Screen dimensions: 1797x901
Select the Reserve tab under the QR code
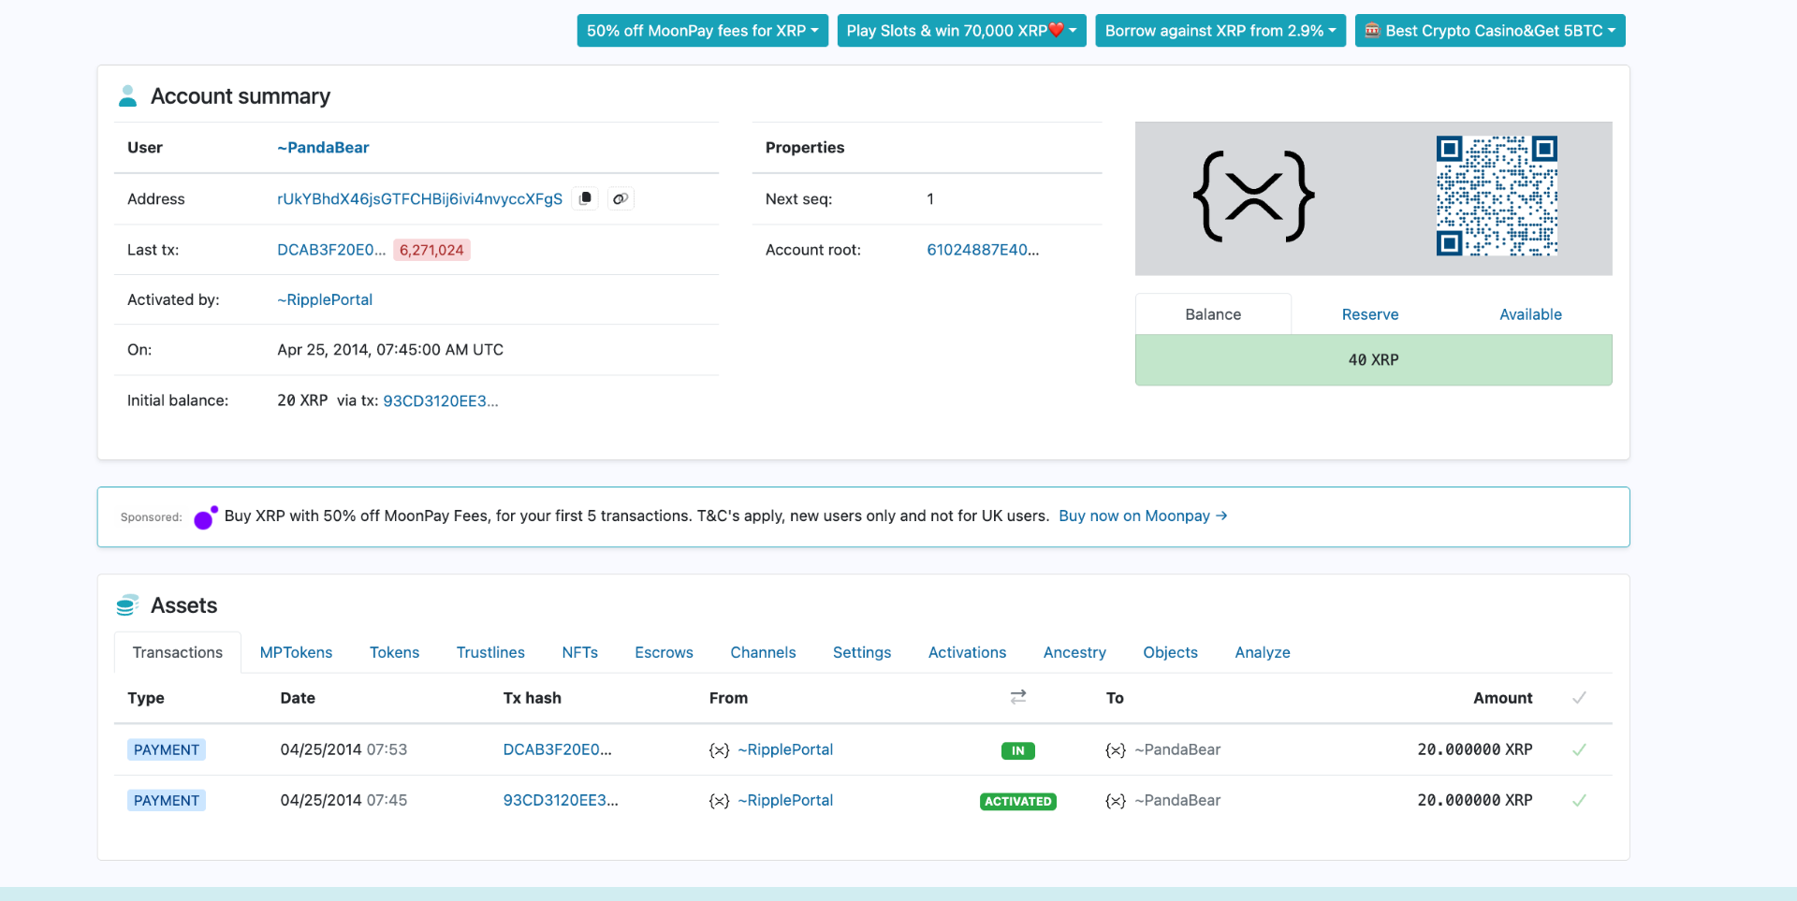point(1369,313)
